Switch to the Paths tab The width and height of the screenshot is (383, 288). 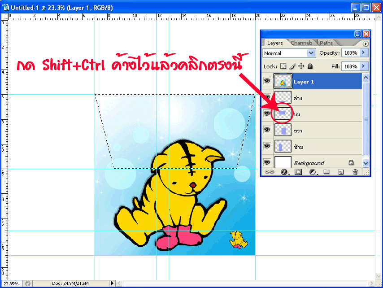point(326,43)
